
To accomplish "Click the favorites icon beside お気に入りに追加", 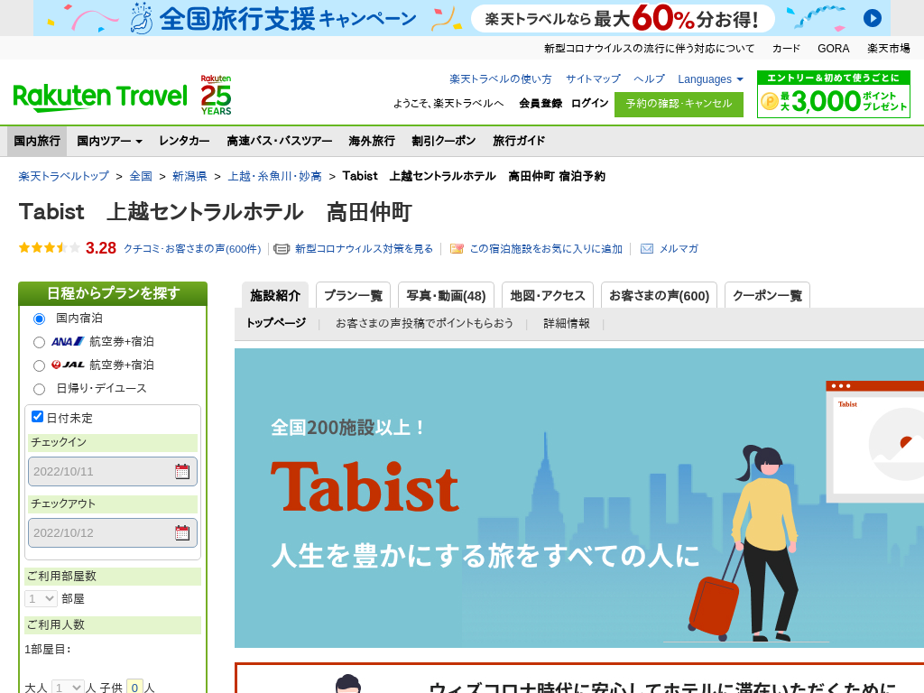I will (x=457, y=249).
